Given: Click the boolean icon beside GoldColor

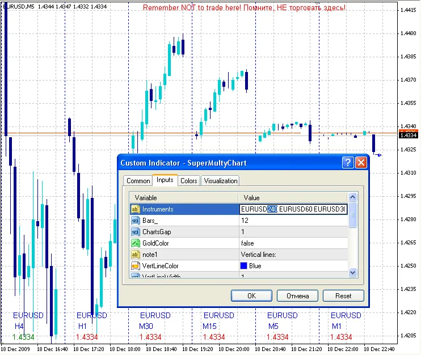Looking at the screenshot, I should (135, 243).
